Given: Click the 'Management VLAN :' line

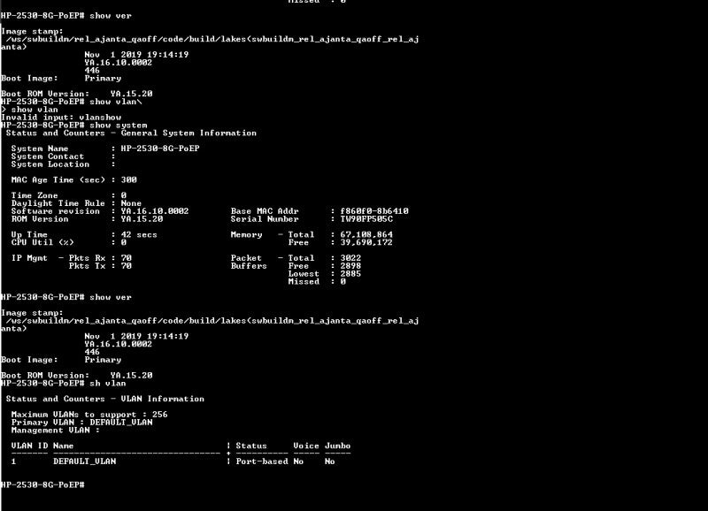Looking at the screenshot, I should tap(55, 431).
